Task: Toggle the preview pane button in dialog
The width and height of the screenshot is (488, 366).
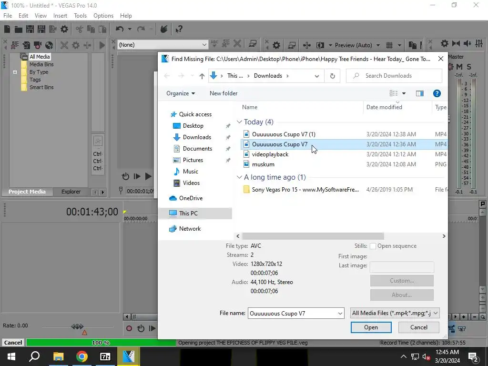Action: [x=419, y=93]
